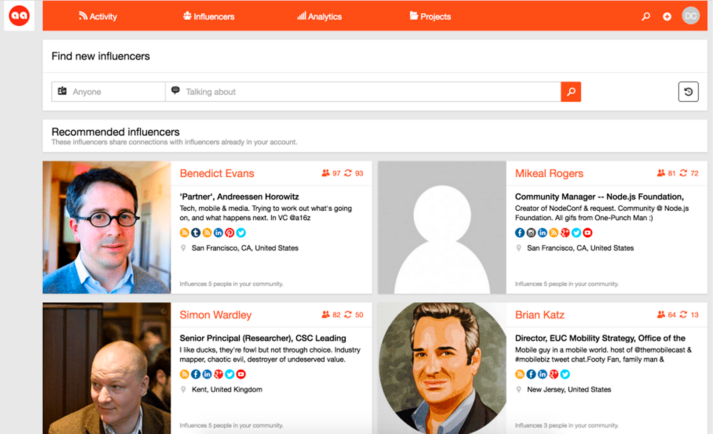Click "'Partner', Andreessen Horowitz" title text
The height and width of the screenshot is (434, 713).
239,197
